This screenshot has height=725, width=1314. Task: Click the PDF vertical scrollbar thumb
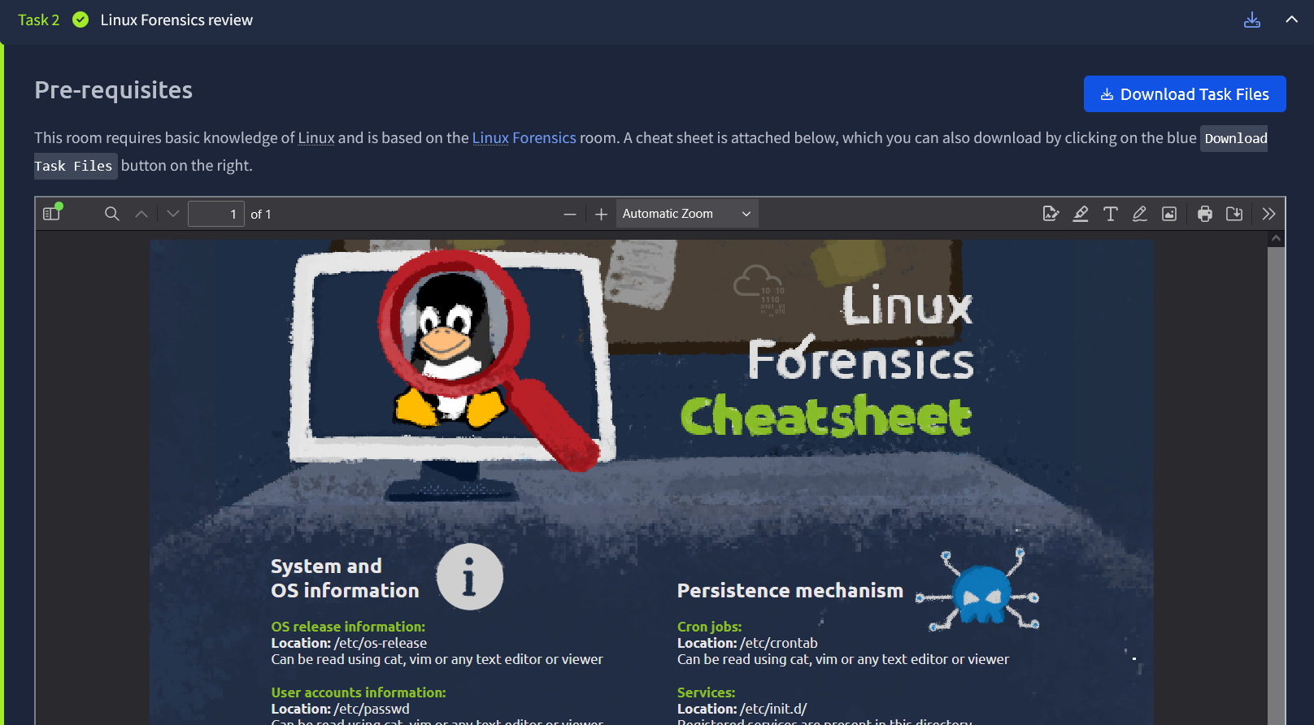click(1276, 486)
